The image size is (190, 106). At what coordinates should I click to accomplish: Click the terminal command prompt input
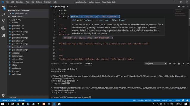click(x=90, y=97)
